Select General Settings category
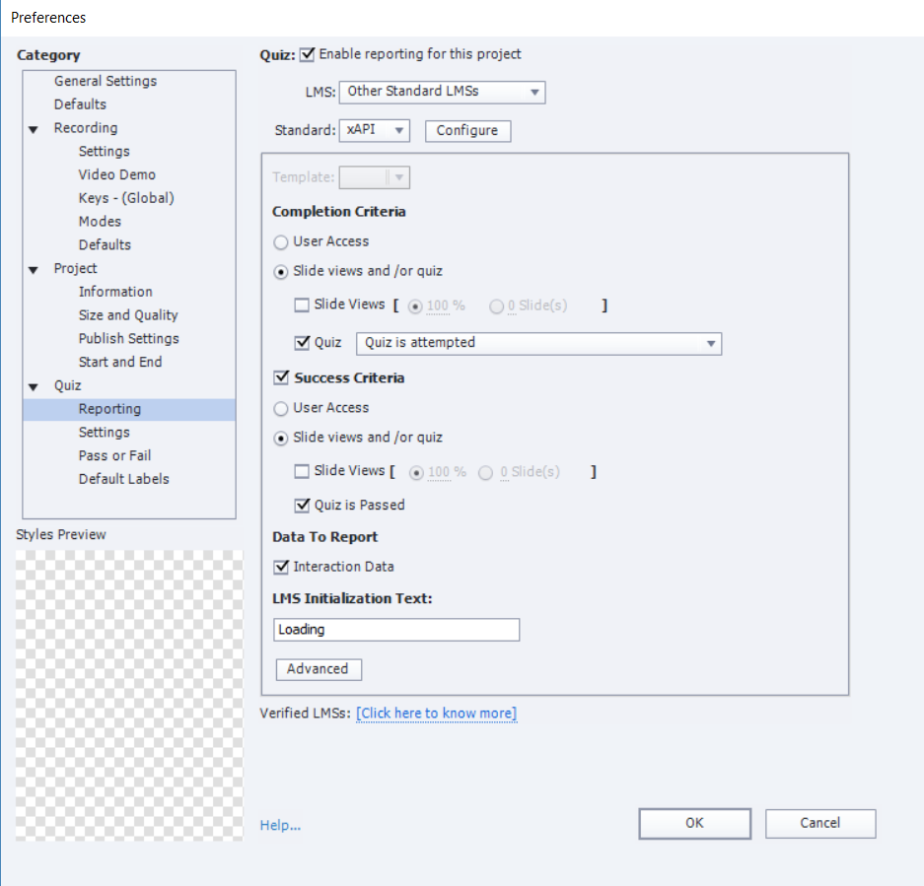This screenshot has width=924, height=886. pos(106,81)
